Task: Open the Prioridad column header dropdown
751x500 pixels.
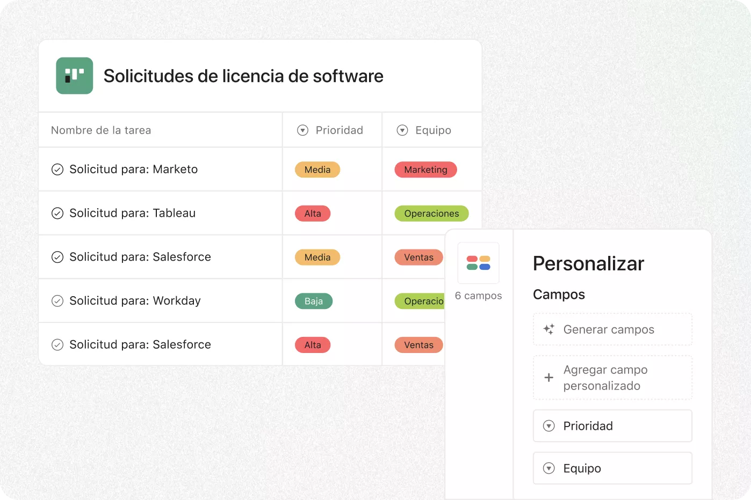Action: click(303, 130)
